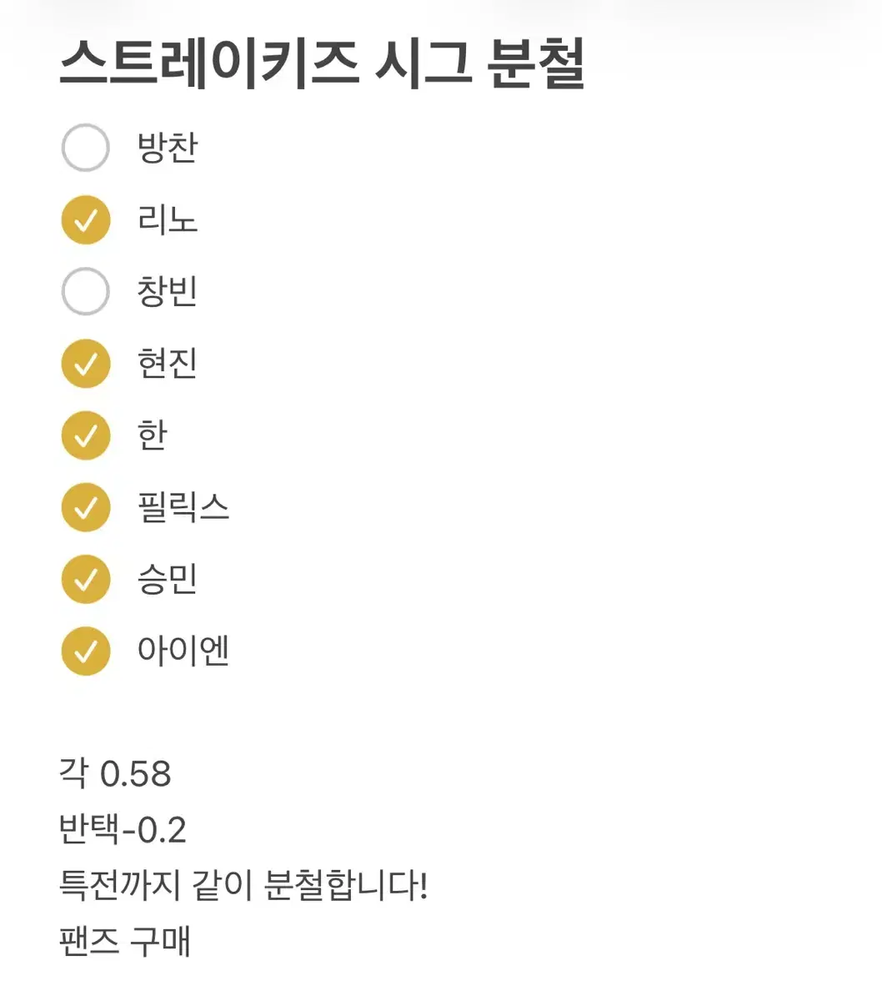
Task: Uncheck the 필릭스 checkbox
Action: click(85, 507)
